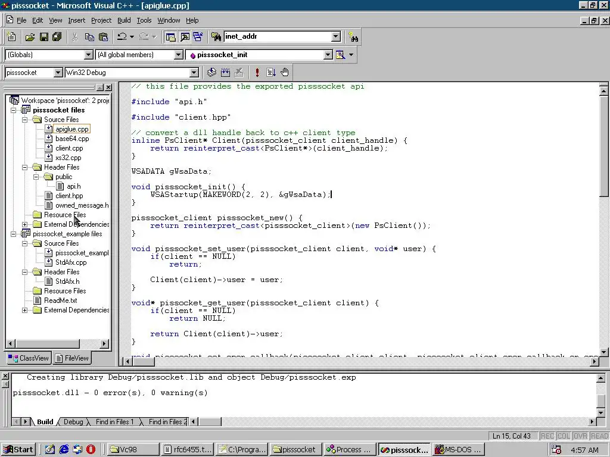Image resolution: width=610 pixels, height=457 pixels.
Task: Open the Project menu
Action: 101,20
